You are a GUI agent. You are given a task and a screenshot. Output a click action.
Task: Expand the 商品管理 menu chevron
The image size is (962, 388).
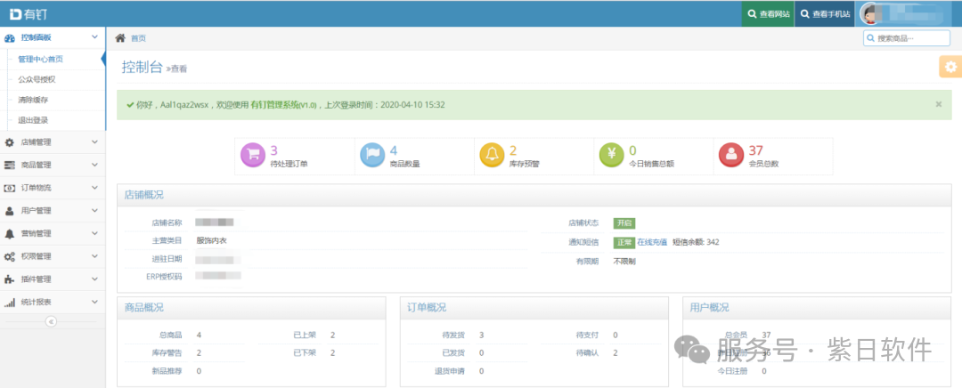[x=94, y=165]
